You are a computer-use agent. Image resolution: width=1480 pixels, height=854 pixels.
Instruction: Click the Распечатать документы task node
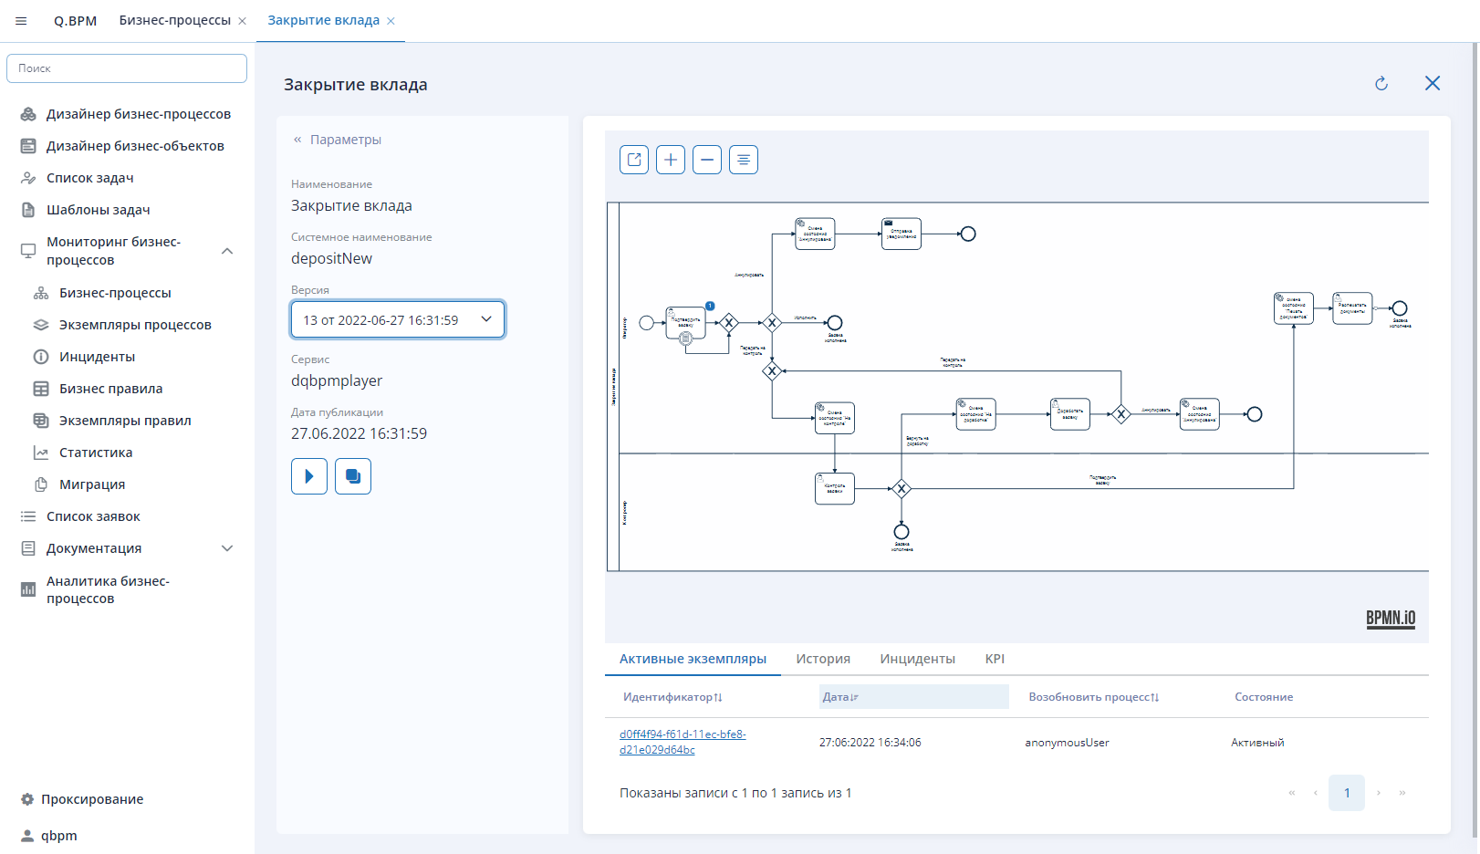(x=1352, y=308)
